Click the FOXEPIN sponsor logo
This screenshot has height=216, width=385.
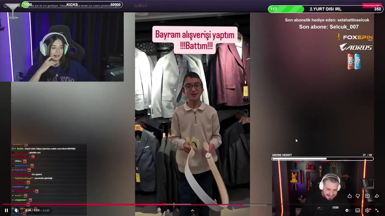point(355,37)
